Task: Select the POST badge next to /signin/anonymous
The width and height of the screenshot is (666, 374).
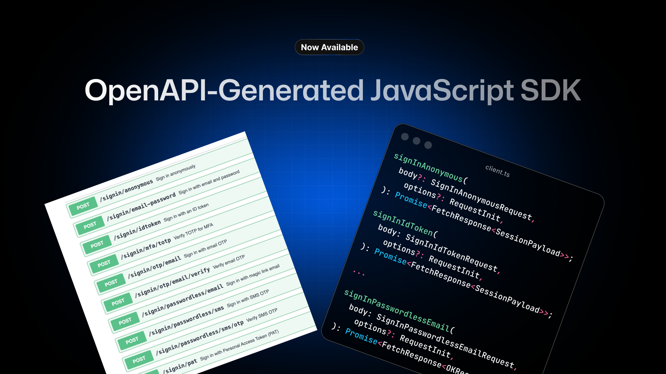Action: coord(83,206)
